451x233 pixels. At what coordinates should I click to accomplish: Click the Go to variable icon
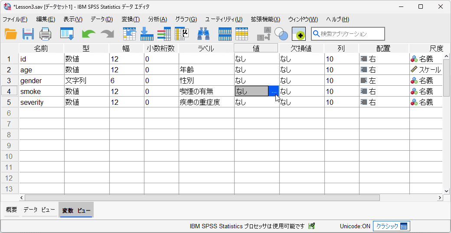coord(147,34)
